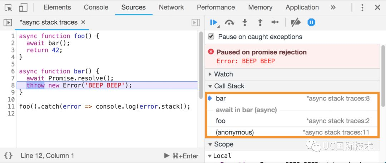Screen dimensions: 386x163
Task: Pretty print code with braces icon
Action: [x=8, y=155]
